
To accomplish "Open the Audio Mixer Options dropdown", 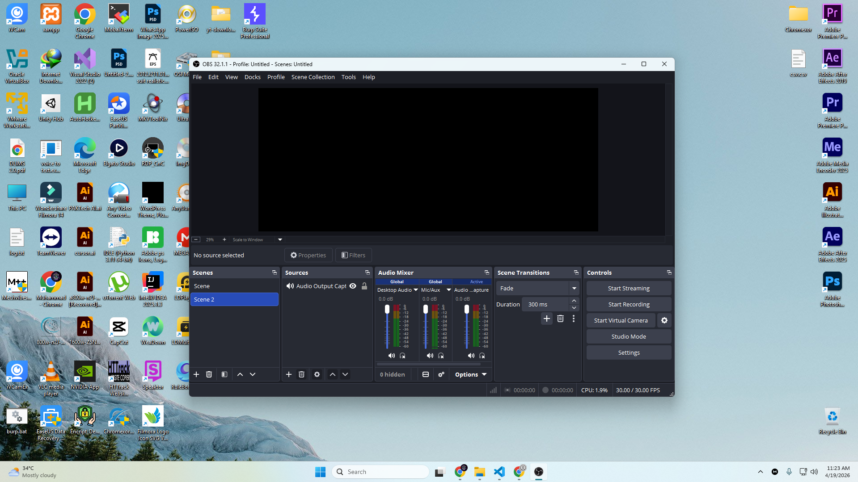I will (471, 374).
